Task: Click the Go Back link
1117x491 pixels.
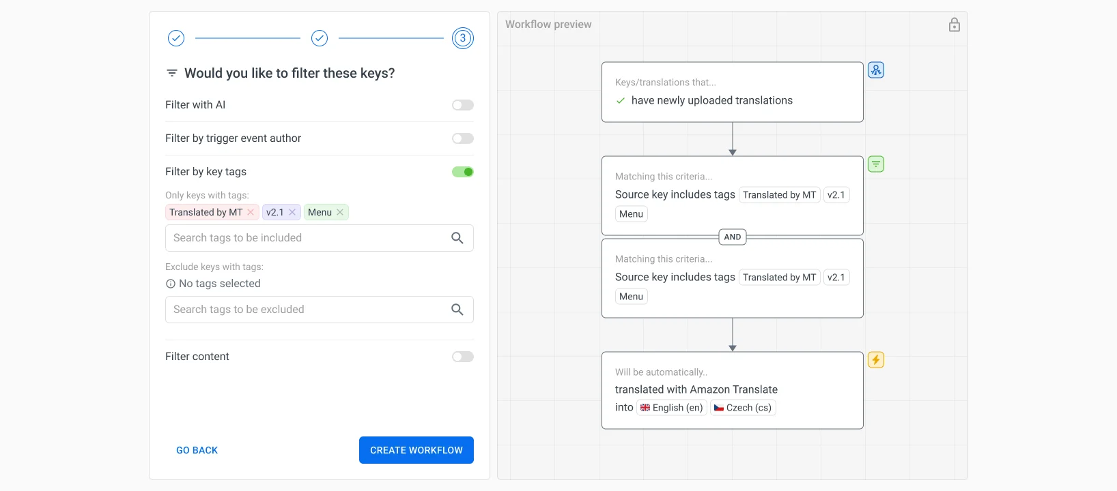Action: [197, 451]
